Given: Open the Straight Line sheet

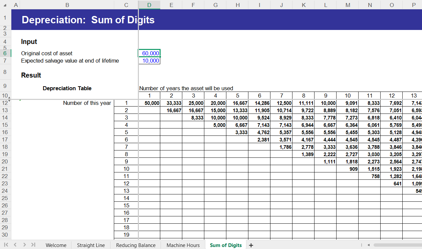Looking at the screenshot, I should (x=90, y=245).
